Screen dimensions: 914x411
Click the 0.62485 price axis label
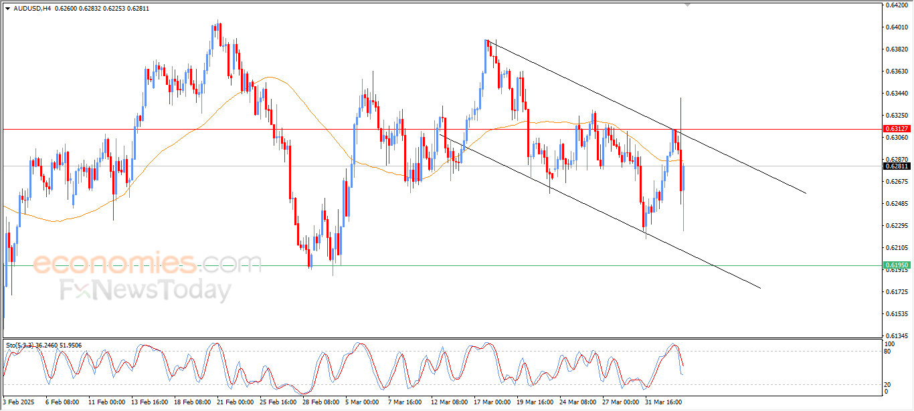(897, 203)
